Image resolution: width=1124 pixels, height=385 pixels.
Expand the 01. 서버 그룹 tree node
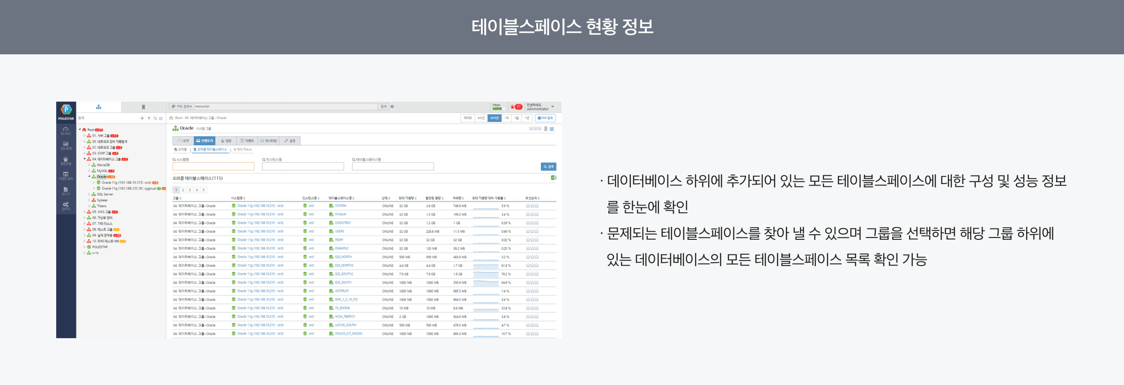click(85, 136)
